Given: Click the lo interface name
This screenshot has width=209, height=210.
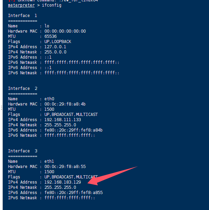Looking at the screenshot, I should coord(47,26).
